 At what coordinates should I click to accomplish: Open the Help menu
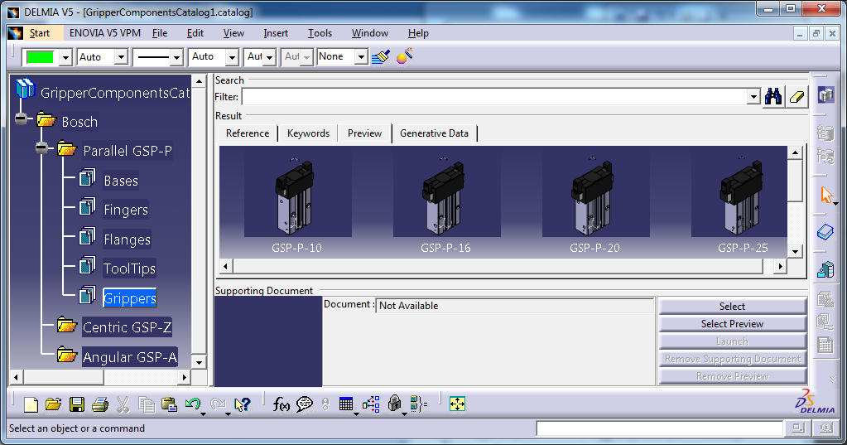click(418, 33)
